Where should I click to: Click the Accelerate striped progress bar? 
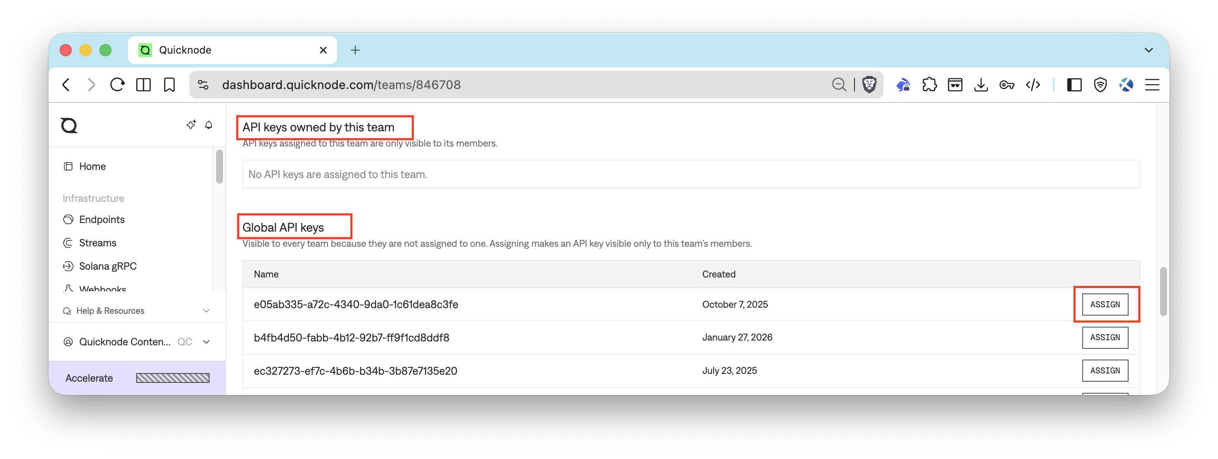click(172, 378)
